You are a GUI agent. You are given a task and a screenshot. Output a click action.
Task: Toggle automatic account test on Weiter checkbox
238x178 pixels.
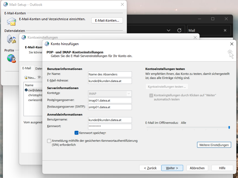coord(151,95)
